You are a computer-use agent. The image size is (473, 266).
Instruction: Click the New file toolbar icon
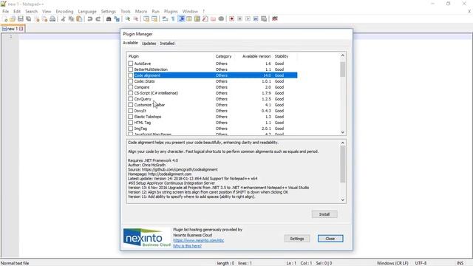click(x=5, y=19)
